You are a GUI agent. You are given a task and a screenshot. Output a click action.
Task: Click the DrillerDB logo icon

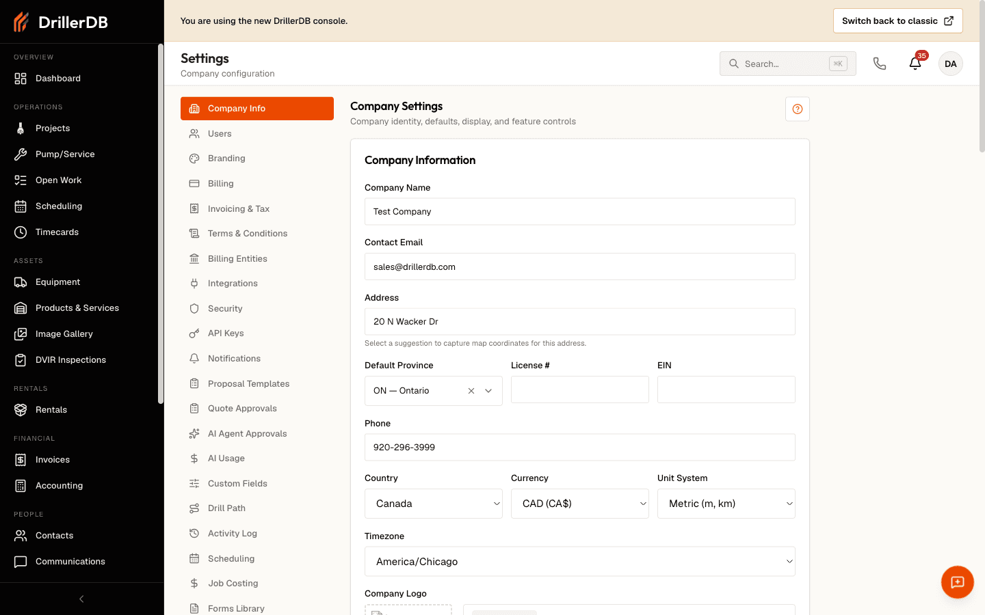tap(21, 22)
